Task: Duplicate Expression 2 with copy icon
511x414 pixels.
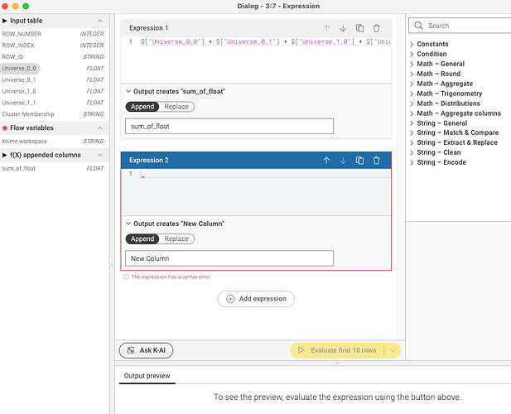Action: pos(359,161)
